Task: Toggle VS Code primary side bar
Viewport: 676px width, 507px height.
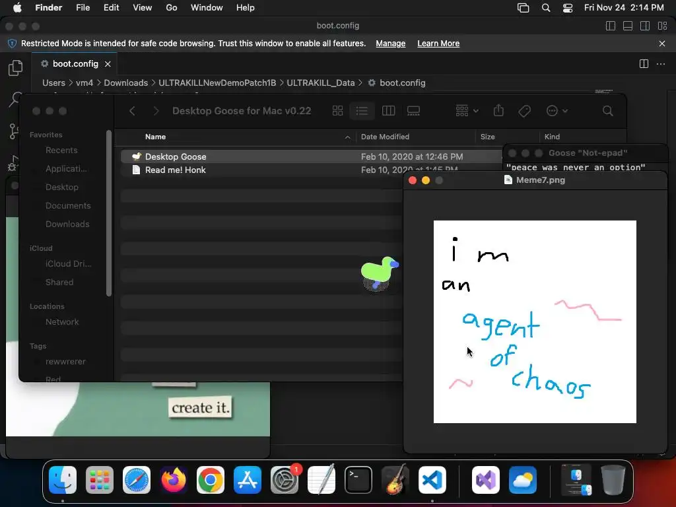Action: click(x=611, y=26)
